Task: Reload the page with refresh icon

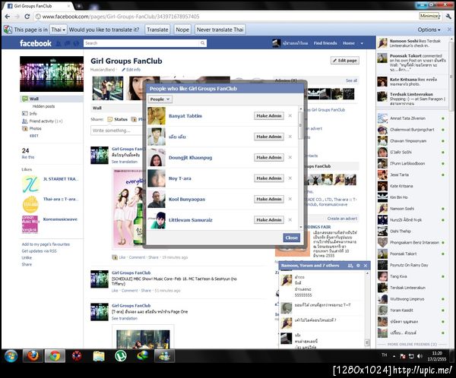Action: tap(27, 17)
